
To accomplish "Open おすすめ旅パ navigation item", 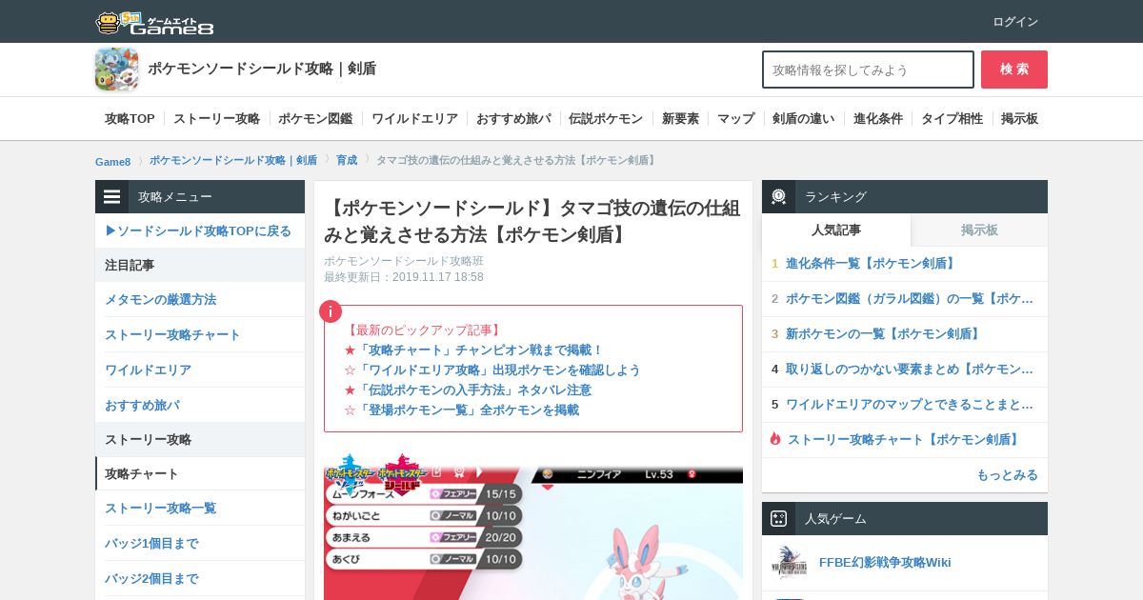I will [x=513, y=119].
